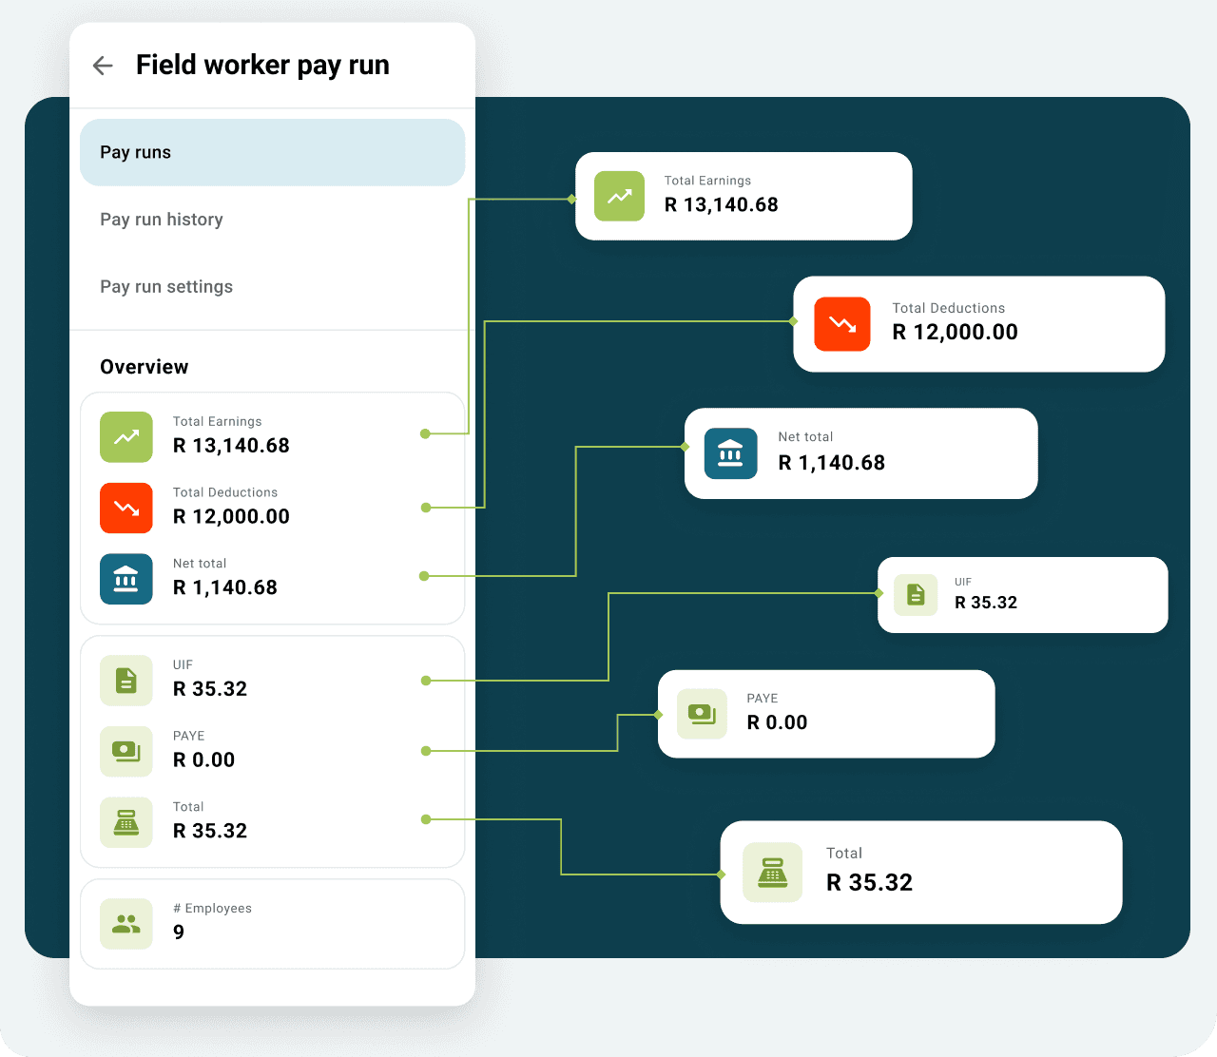Open Pay run settings

point(166,286)
